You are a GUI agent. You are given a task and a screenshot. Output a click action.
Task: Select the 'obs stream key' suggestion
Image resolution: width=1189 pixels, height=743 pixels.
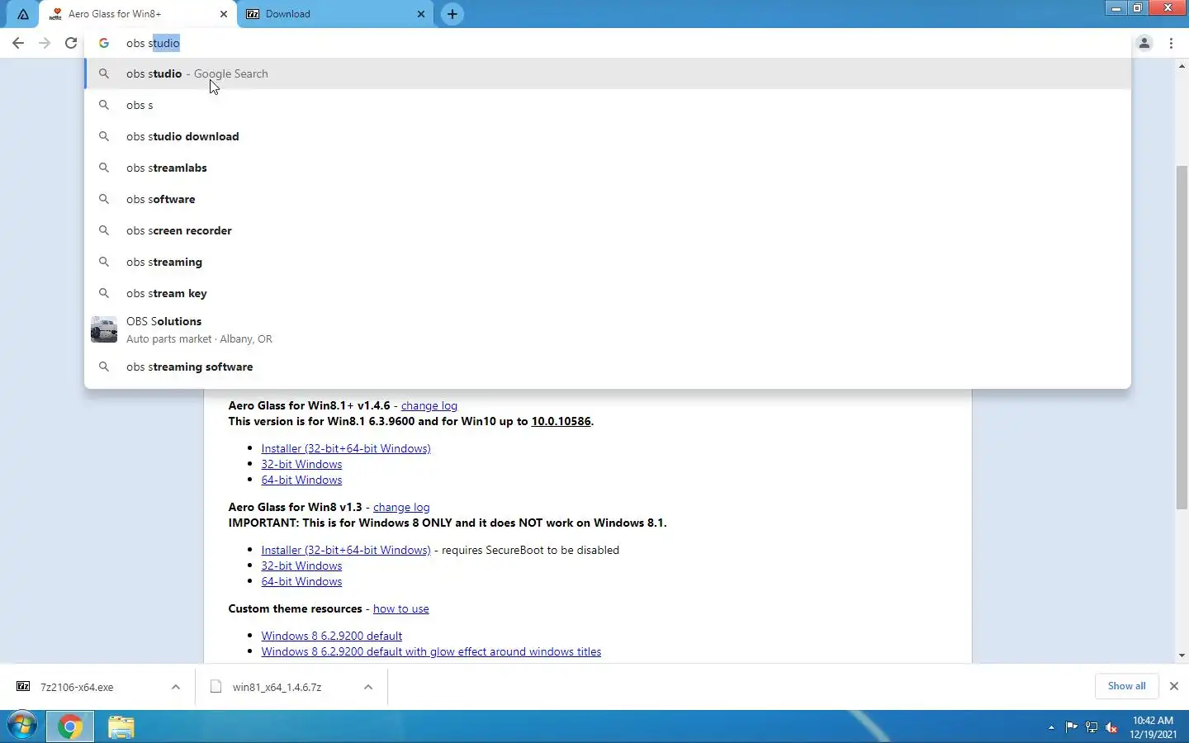[x=608, y=293]
